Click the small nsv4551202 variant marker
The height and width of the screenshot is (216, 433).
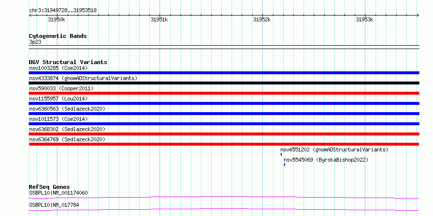[281, 154]
